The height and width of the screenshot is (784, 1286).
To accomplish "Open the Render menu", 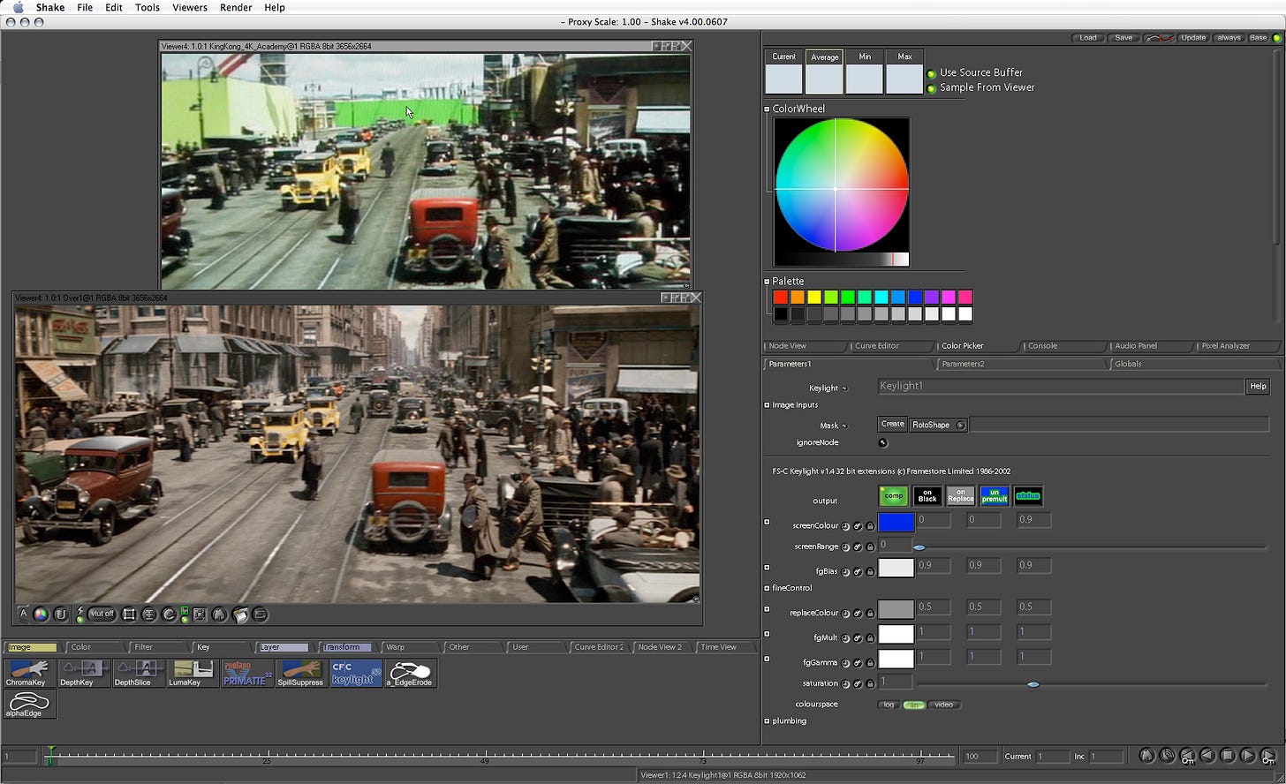I will [235, 7].
